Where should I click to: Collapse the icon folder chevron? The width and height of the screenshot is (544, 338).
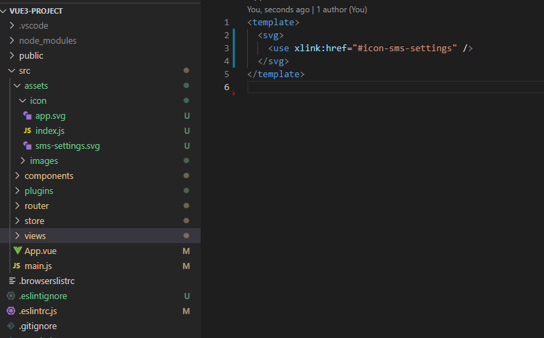coord(23,100)
